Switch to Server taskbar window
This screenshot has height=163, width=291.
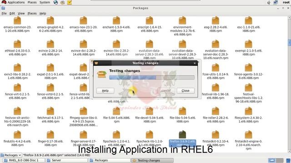pyautogui.click(x=66, y=160)
